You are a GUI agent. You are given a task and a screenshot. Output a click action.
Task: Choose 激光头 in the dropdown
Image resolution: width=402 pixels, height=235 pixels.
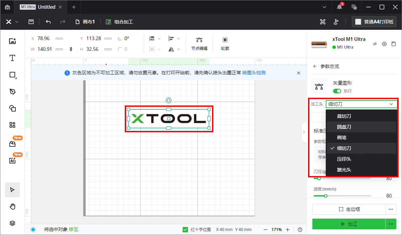pyautogui.click(x=362, y=170)
